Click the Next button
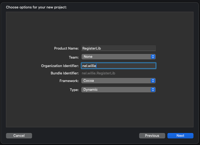The width and height of the screenshot is (200, 145). pyautogui.click(x=180, y=135)
